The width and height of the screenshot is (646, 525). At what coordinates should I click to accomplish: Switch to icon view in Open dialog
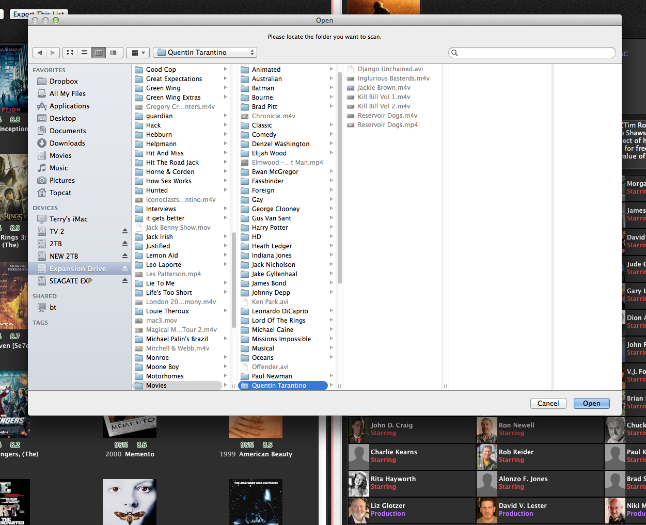coord(70,53)
